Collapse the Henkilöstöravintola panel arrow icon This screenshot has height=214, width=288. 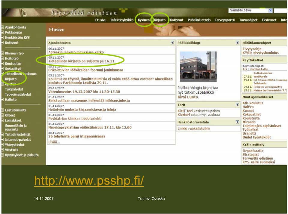pos(237,122)
